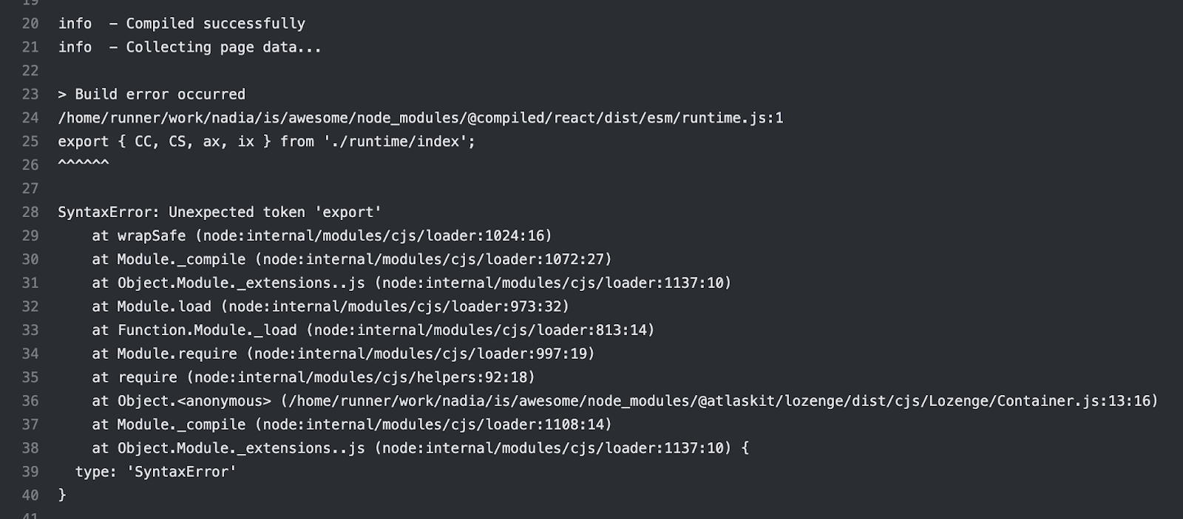
Task: Click line number 20
Action: pyautogui.click(x=30, y=24)
